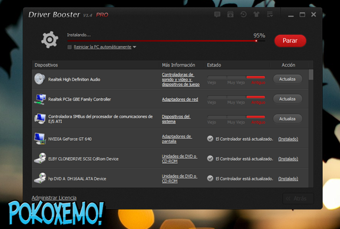Click the Dispositivos column header
The width and height of the screenshot is (340, 229).
click(46, 65)
